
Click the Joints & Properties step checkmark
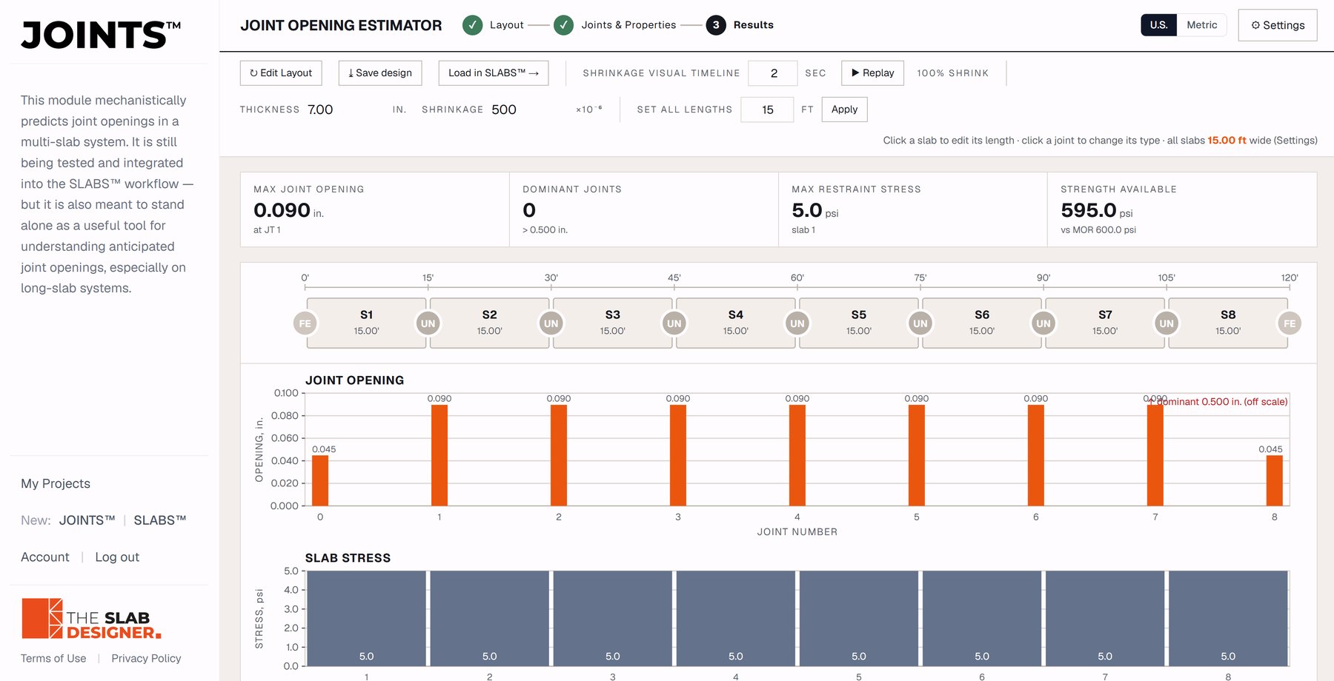point(564,25)
